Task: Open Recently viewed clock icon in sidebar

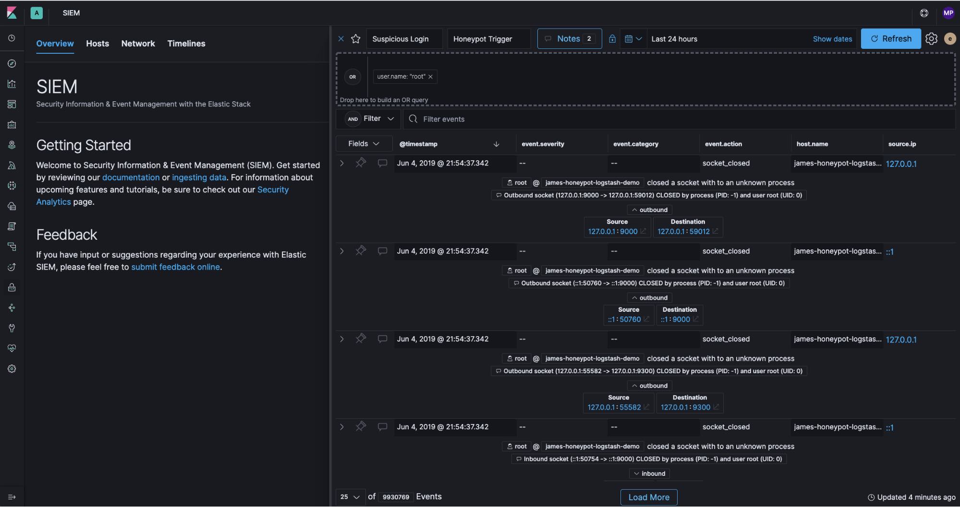Action: click(x=12, y=38)
